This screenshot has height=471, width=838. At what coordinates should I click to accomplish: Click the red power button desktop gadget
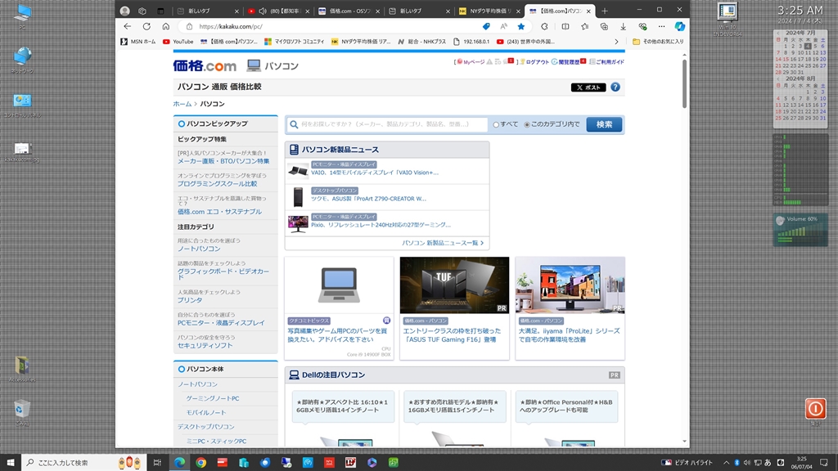coord(816,409)
